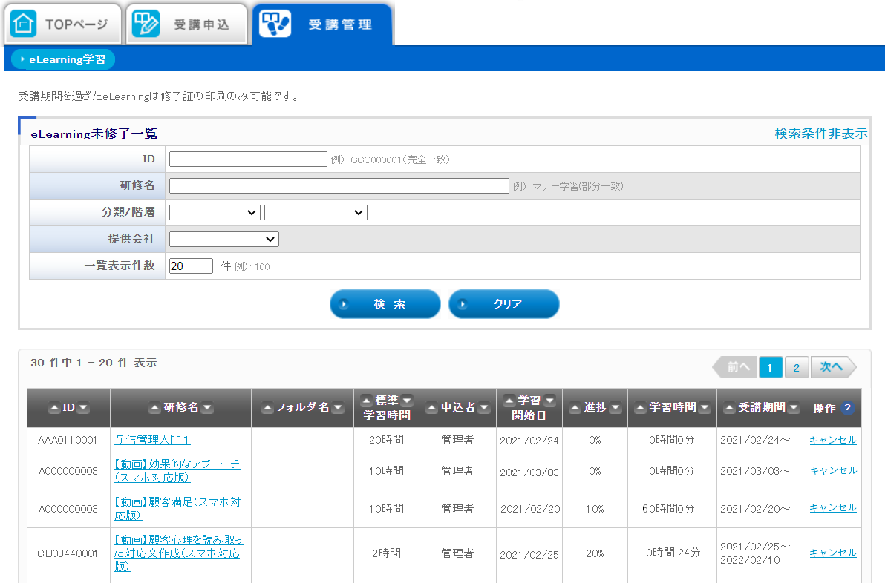Sort 申込者 column ascending arrow
Screen dimensions: 888x583
coord(431,407)
